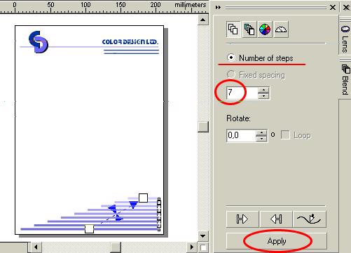Decrease steps value with down spinner

(x=263, y=96)
